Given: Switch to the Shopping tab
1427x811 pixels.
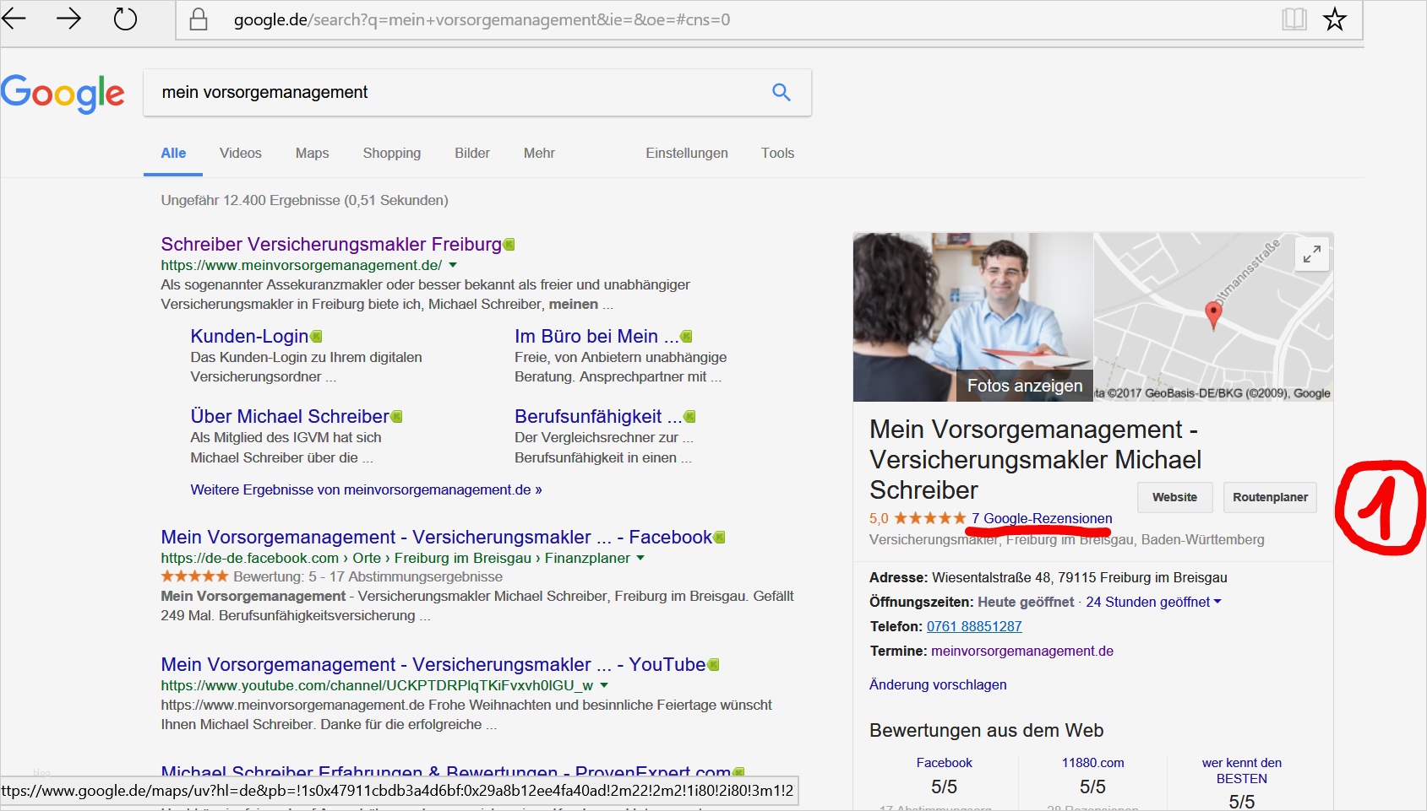Looking at the screenshot, I should coord(392,153).
